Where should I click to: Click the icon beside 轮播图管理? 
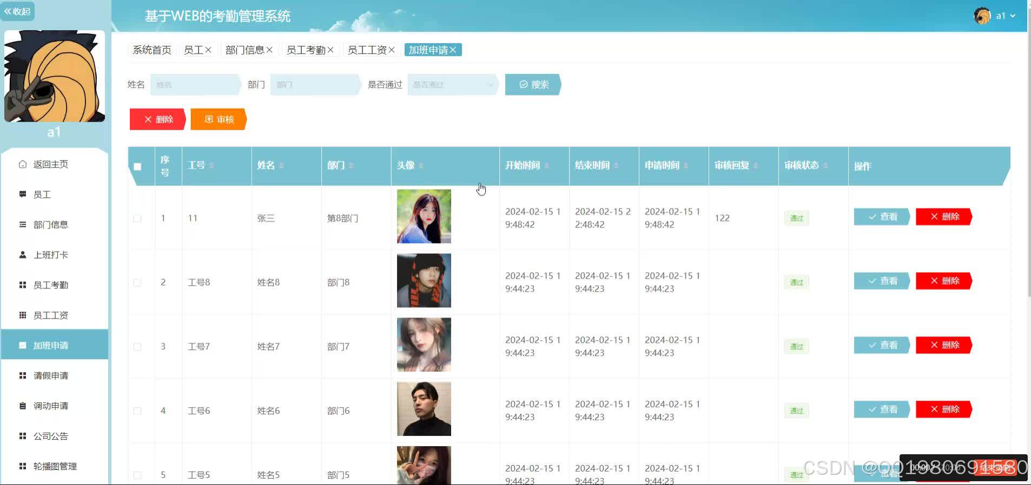[23, 466]
